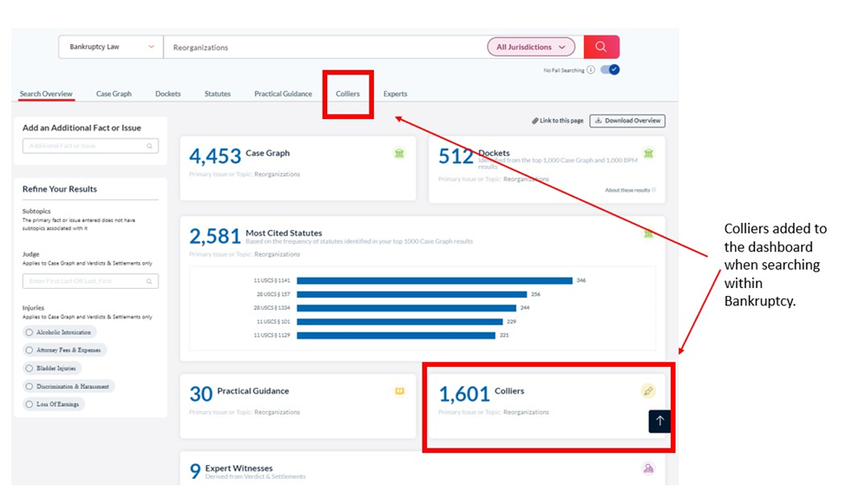The width and height of the screenshot is (846, 498).
Task: Select the Alcoholic Intoxication injury option
Action: pyautogui.click(x=59, y=332)
